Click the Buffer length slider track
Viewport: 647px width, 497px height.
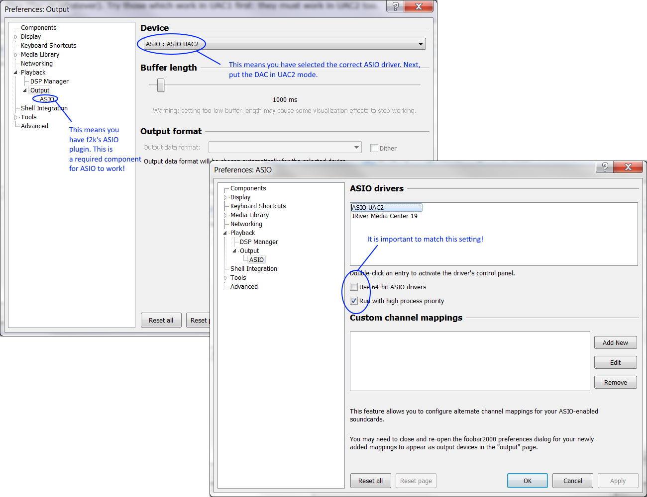[x=285, y=85]
